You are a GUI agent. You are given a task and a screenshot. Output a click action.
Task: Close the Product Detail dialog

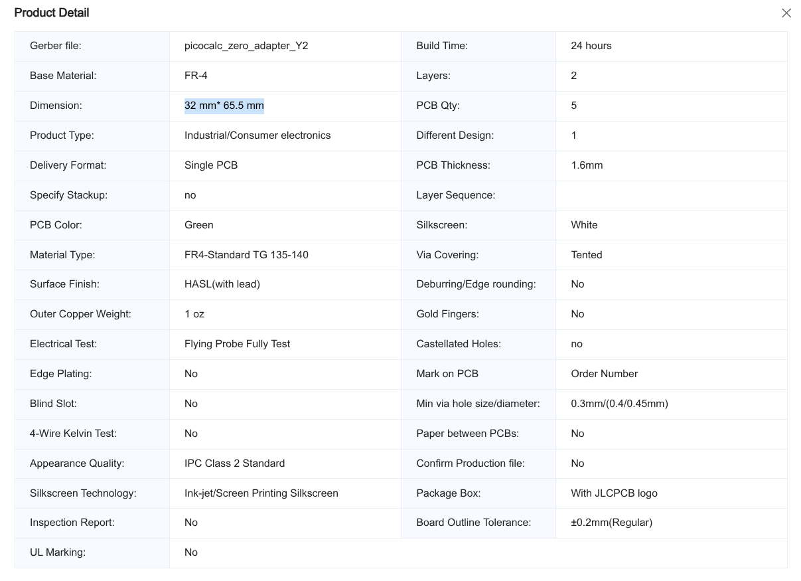(x=786, y=13)
